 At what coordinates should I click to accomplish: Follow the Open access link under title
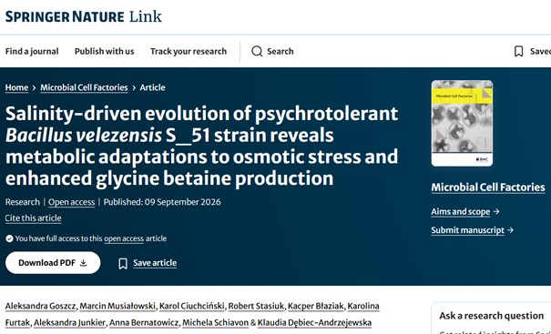tap(71, 202)
